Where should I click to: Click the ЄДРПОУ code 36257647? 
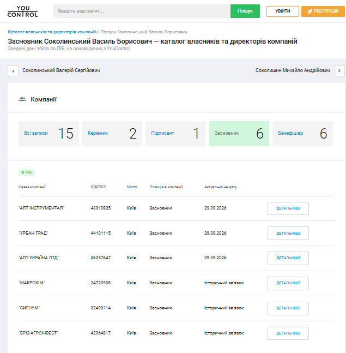pyautogui.click(x=101, y=258)
